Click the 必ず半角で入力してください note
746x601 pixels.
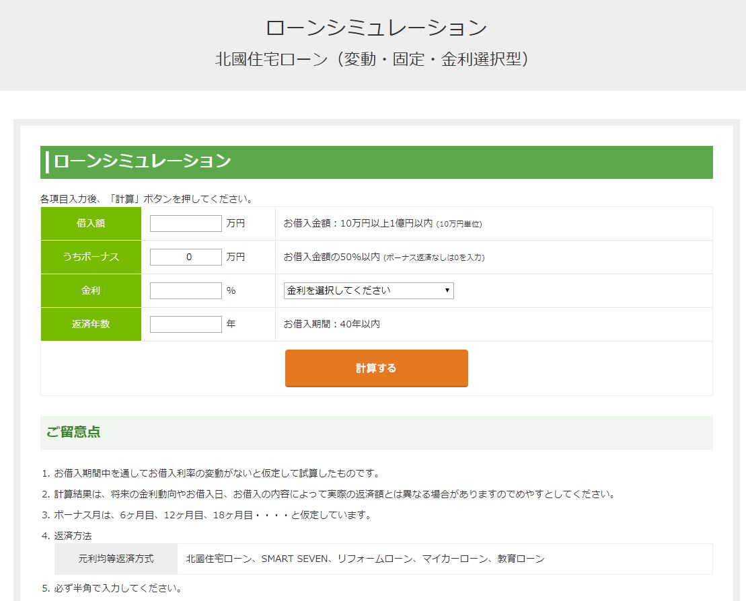(x=118, y=588)
